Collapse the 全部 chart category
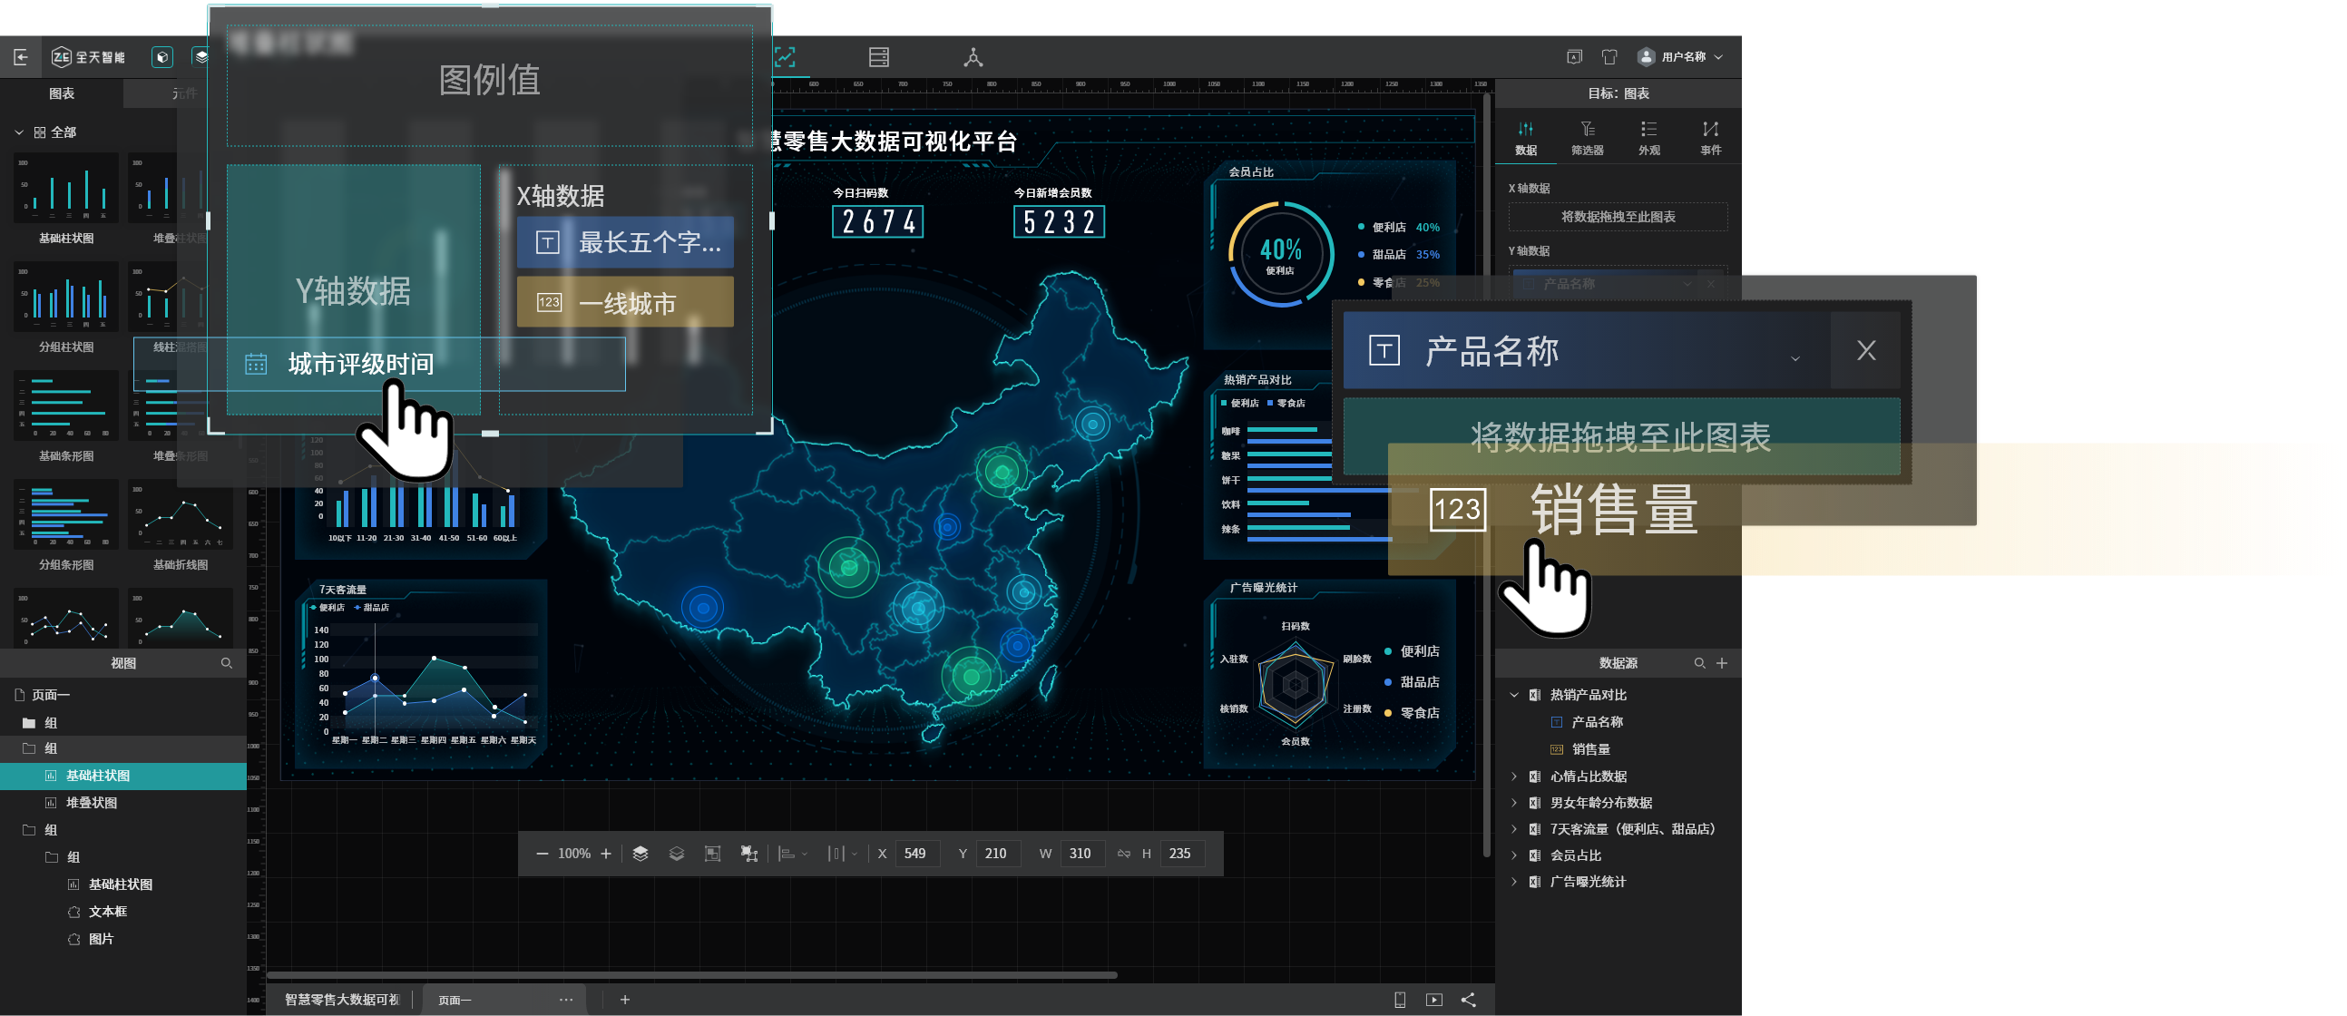The image size is (2347, 1016). 19,132
